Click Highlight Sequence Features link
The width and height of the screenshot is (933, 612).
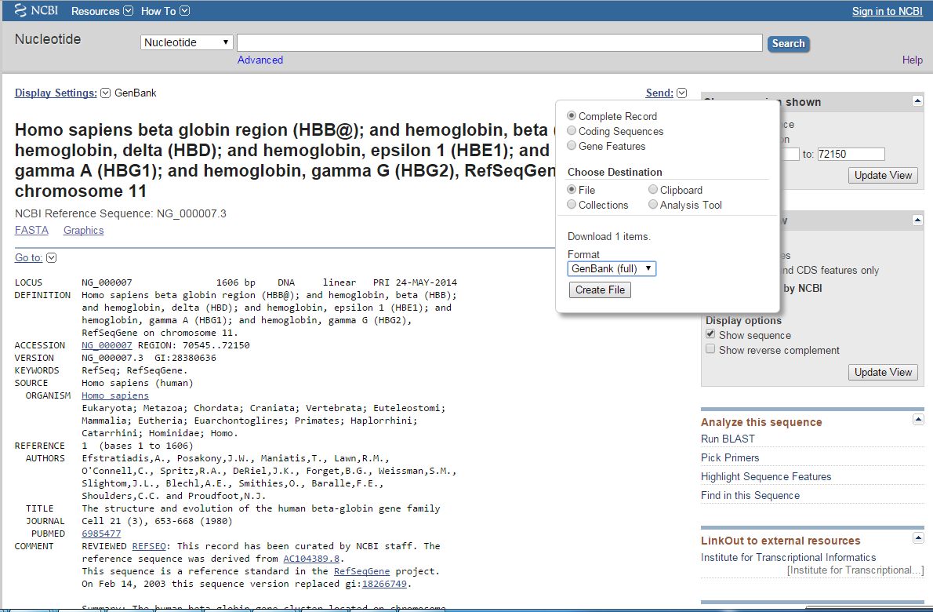[x=766, y=477]
